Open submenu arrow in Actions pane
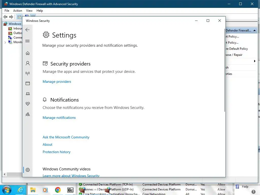 (x=255, y=61)
